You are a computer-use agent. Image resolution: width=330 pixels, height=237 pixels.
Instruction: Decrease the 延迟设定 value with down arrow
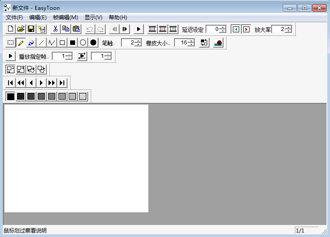[x=223, y=31]
